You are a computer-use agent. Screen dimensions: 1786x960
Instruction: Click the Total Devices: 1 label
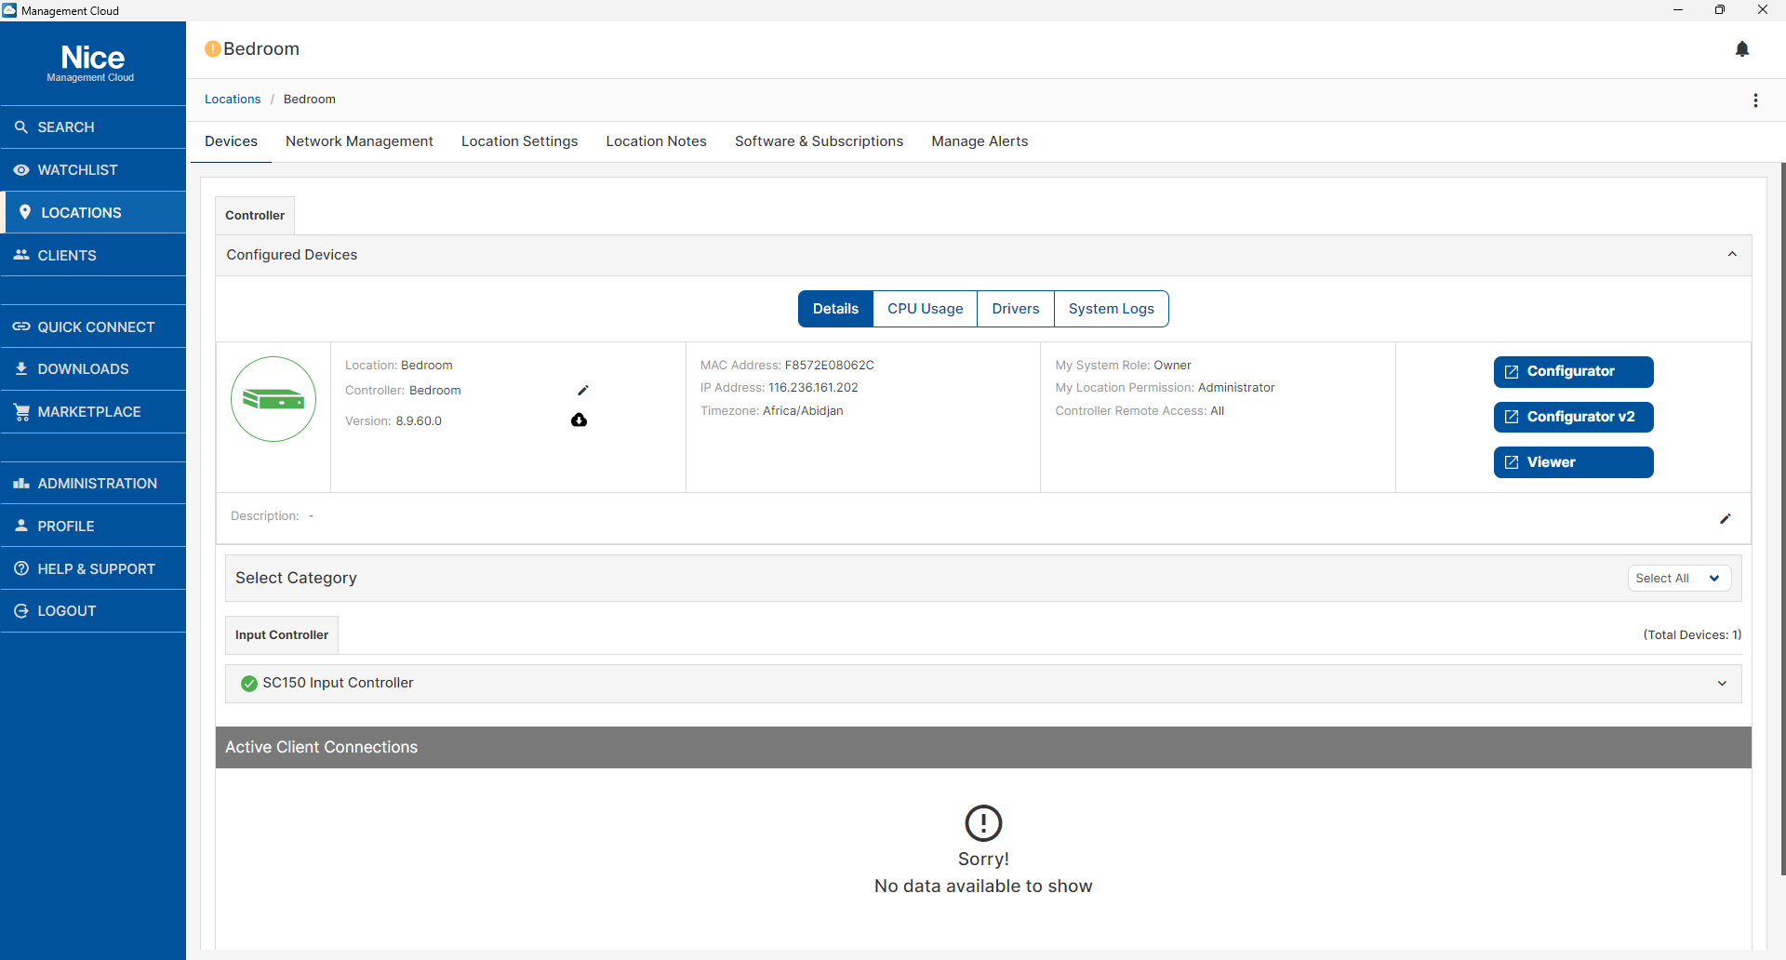[x=1692, y=634]
